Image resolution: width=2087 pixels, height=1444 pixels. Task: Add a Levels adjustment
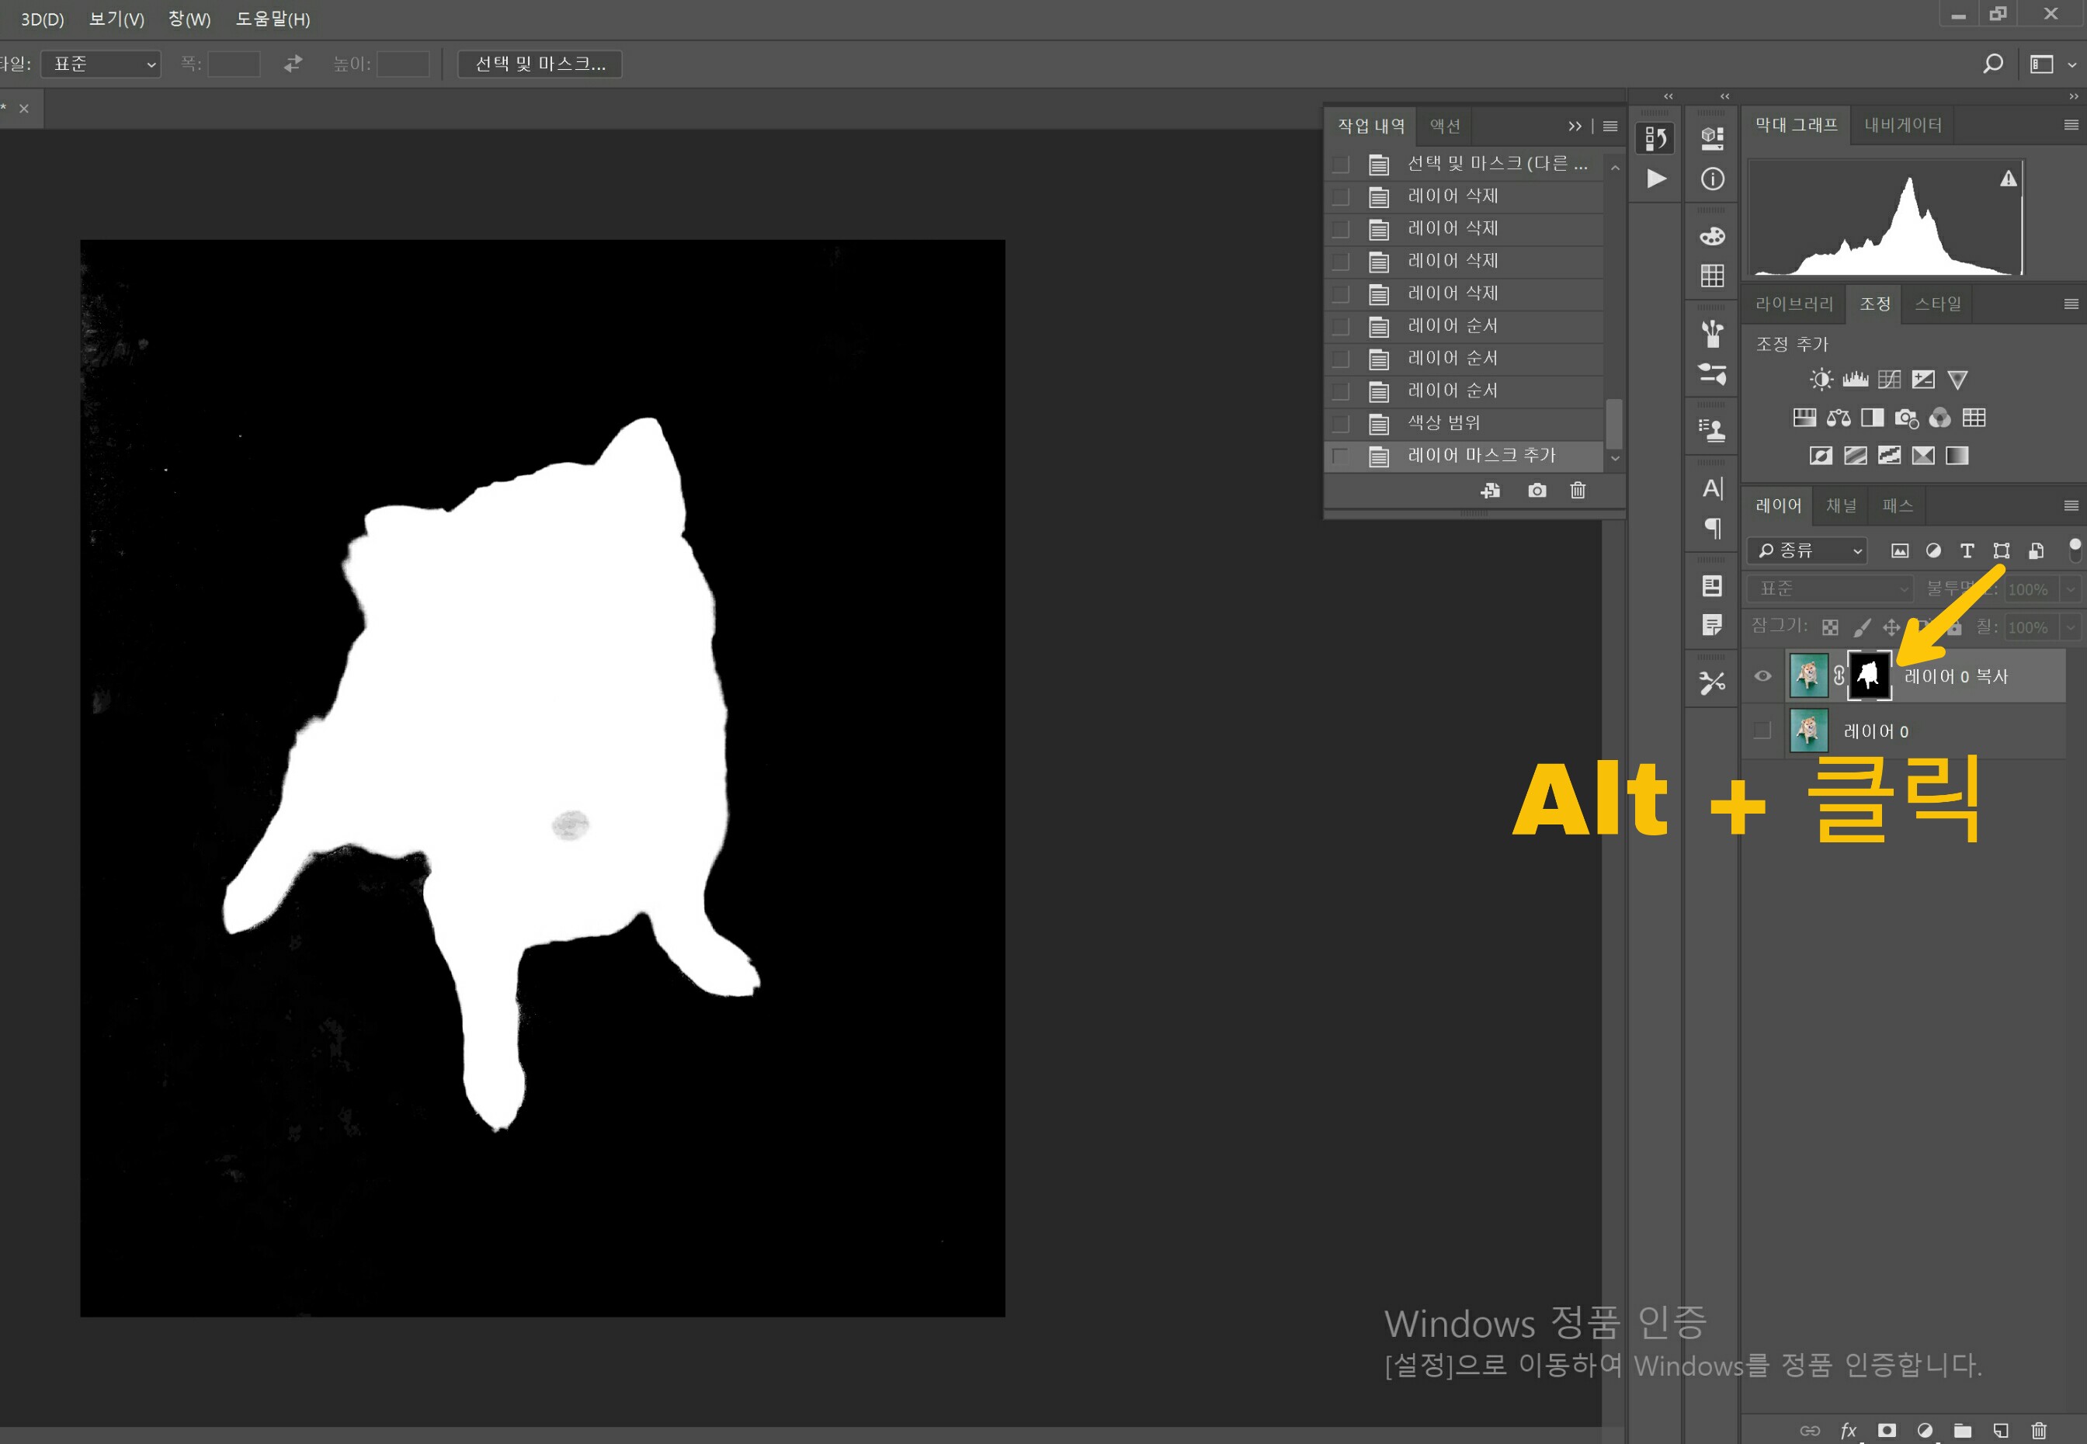coord(1856,379)
